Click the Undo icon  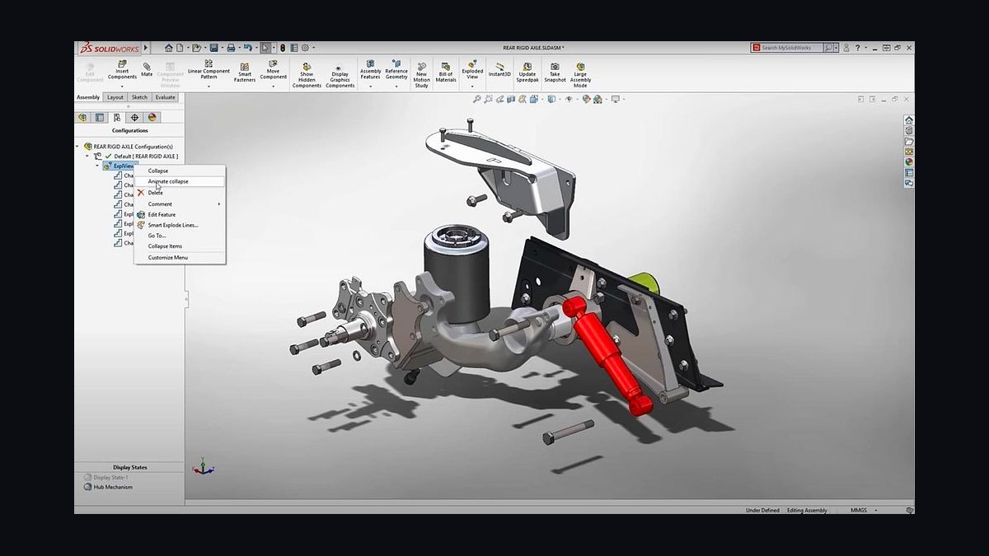click(248, 48)
